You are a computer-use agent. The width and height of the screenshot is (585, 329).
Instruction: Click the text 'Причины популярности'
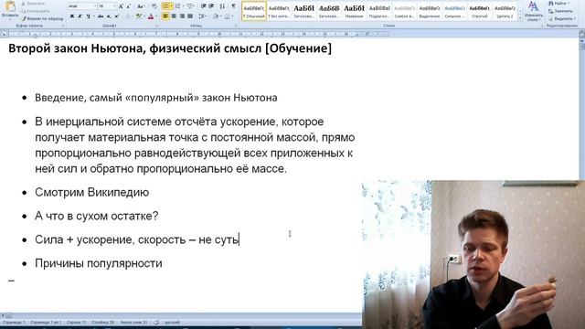[x=99, y=263]
